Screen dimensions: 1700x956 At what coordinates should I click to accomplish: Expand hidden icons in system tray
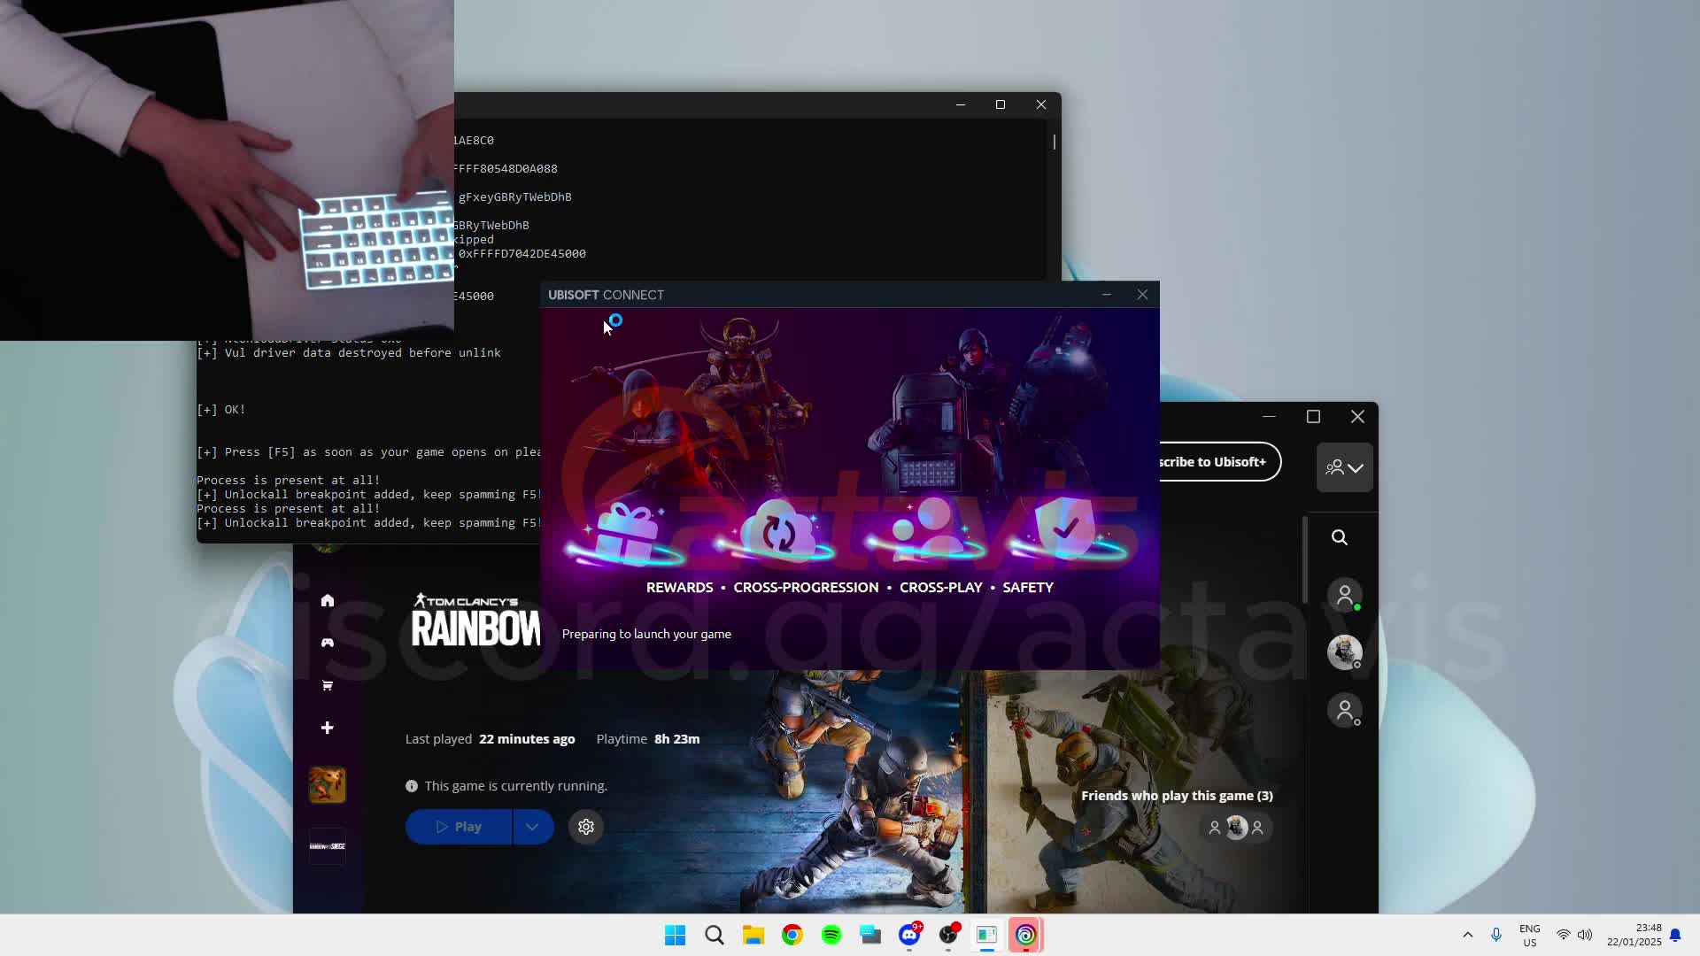[x=1468, y=935]
